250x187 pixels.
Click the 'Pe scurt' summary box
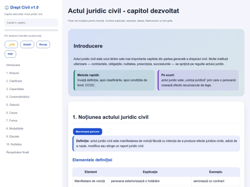198,80
